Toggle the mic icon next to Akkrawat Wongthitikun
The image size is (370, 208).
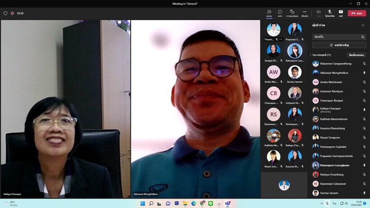(x=364, y=73)
